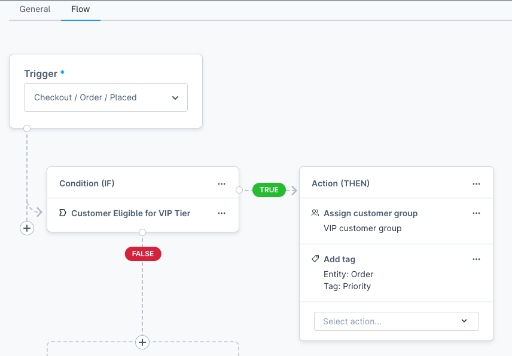Open the Condition (IF) block three-dot menu
The width and height of the screenshot is (512, 356).
(221, 184)
